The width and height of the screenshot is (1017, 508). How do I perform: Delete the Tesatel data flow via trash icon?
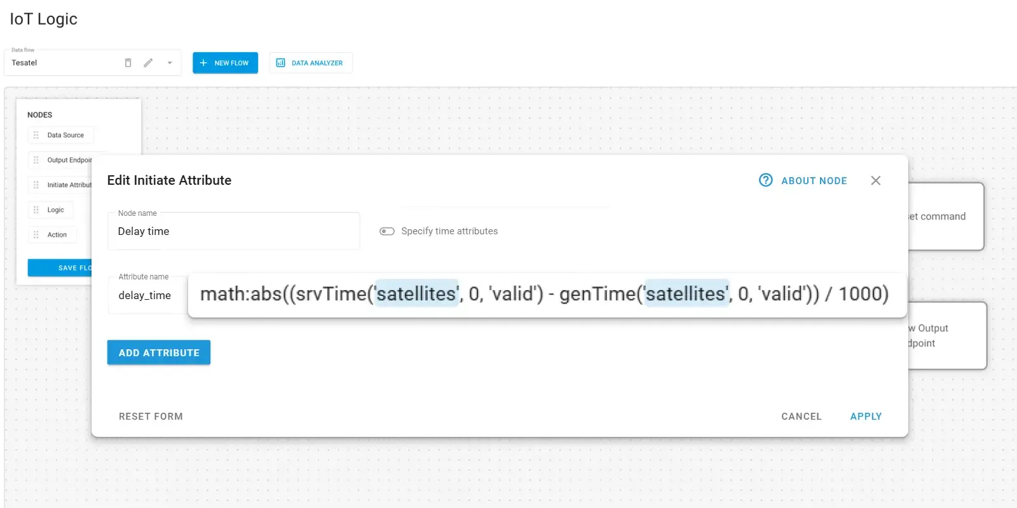point(128,63)
